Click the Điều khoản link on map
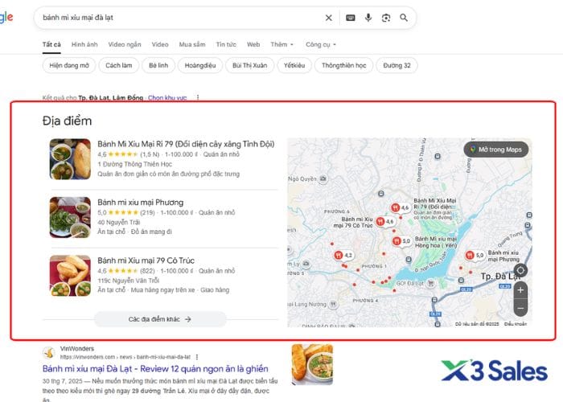Image resolution: width=563 pixels, height=402 pixels. coord(516,324)
